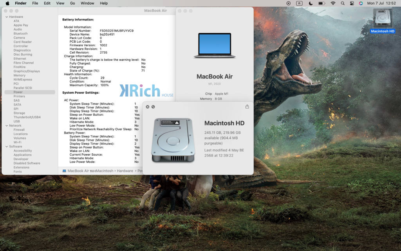Select Parallel SCSI in the sidebar
Viewport: 401px width, 251px height.
(x=23, y=88)
